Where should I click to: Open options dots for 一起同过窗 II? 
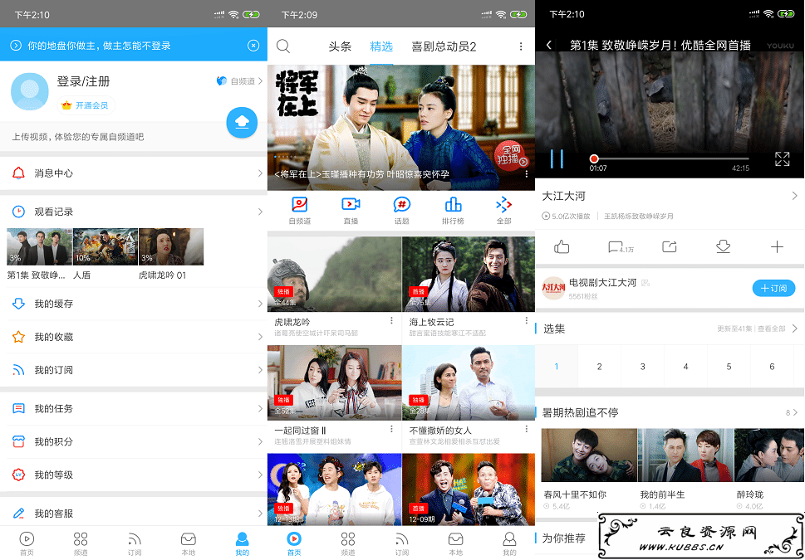click(391, 429)
